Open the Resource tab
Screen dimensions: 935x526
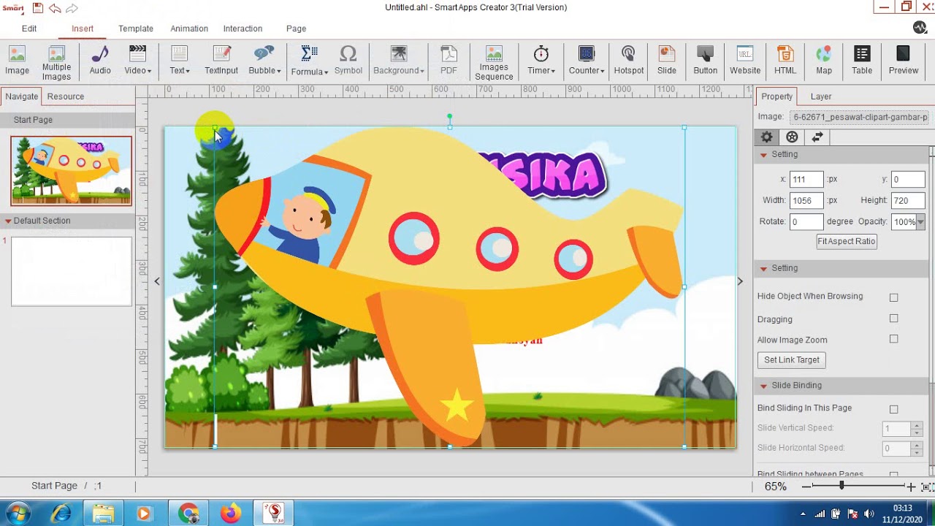point(66,96)
